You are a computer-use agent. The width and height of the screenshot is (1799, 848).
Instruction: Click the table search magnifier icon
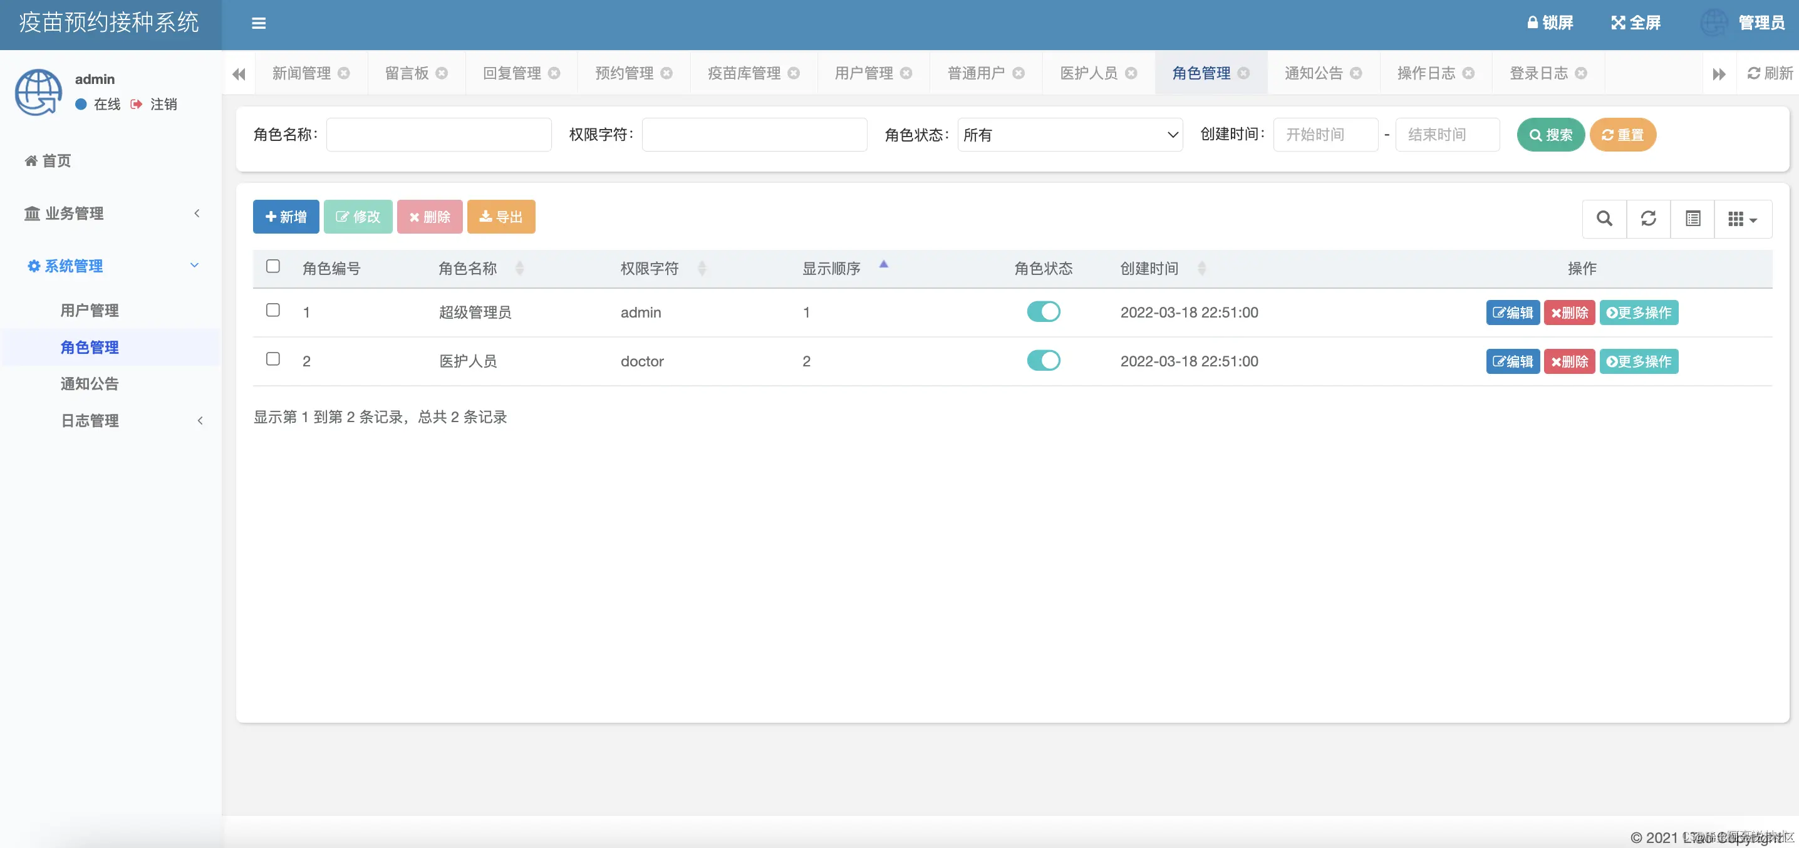(x=1604, y=219)
